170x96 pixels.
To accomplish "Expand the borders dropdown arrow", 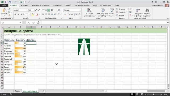I will pos(29,14).
